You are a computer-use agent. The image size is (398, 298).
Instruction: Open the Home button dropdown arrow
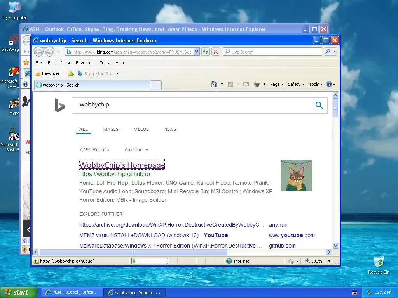click(x=222, y=84)
